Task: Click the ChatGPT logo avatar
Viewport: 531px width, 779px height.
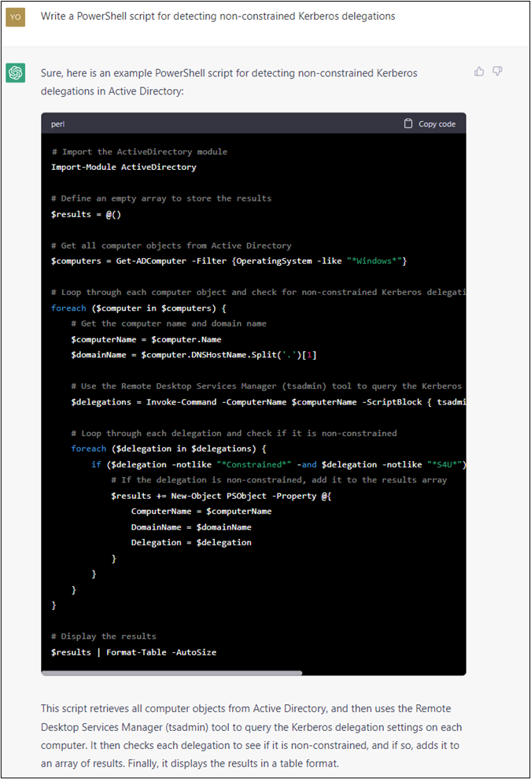Action: coord(15,73)
